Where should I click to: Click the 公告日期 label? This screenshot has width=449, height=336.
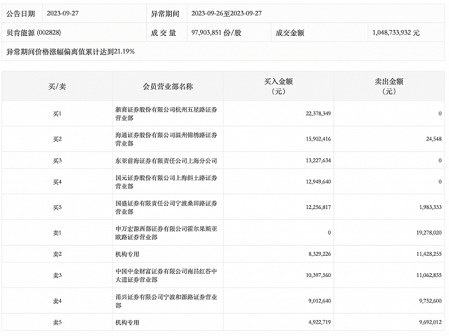coord(21,13)
